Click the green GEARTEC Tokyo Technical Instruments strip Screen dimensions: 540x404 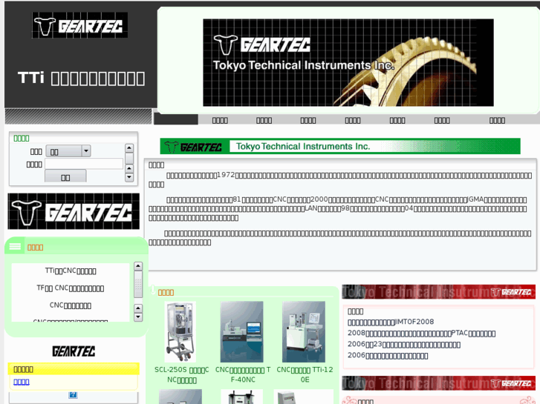pyautogui.click(x=340, y=146)
